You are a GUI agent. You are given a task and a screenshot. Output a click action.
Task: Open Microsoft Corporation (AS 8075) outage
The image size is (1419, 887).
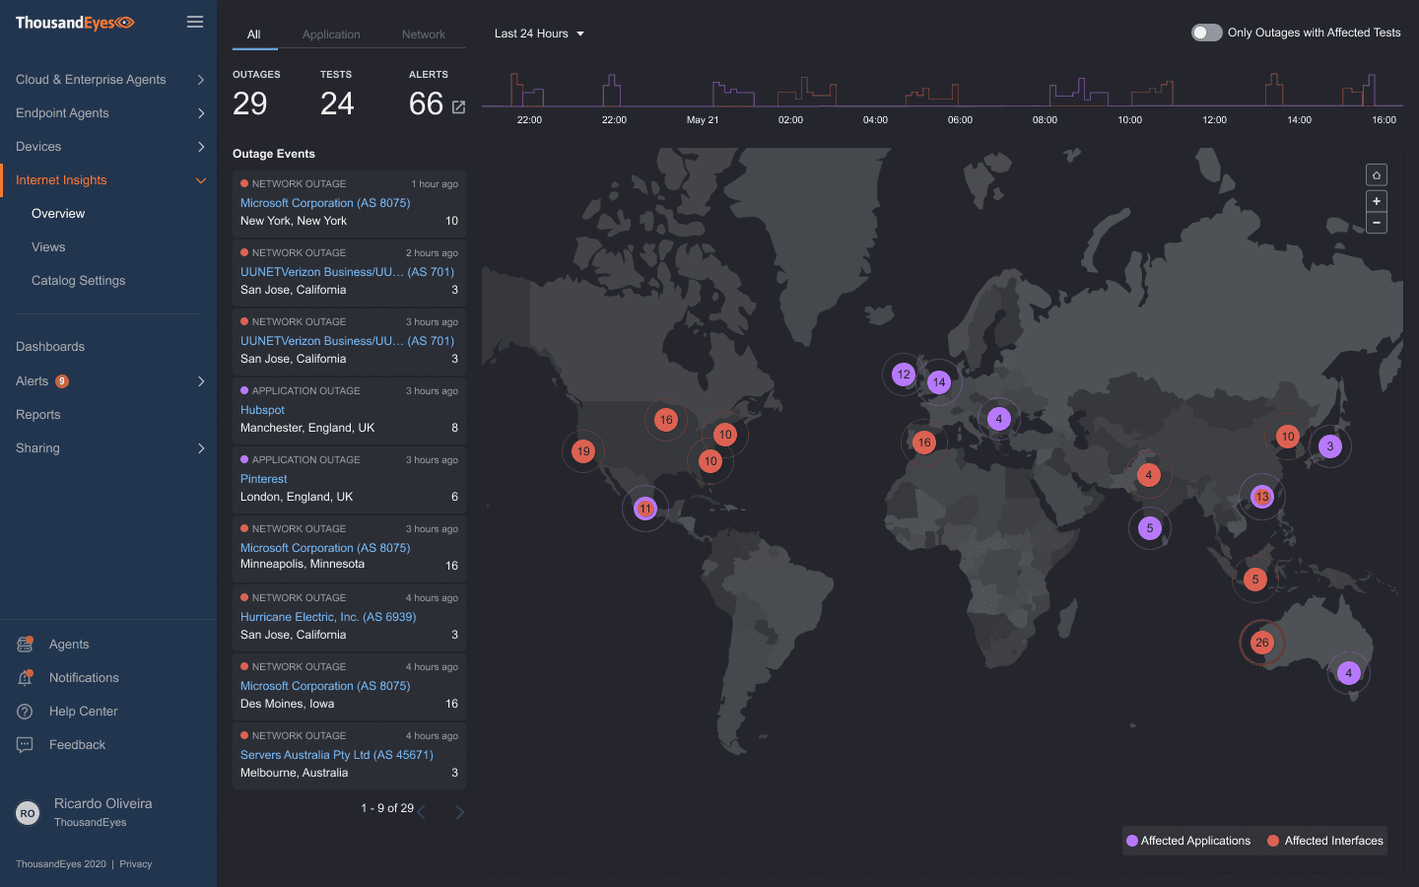pyautogui.click(x=325, y=202)
